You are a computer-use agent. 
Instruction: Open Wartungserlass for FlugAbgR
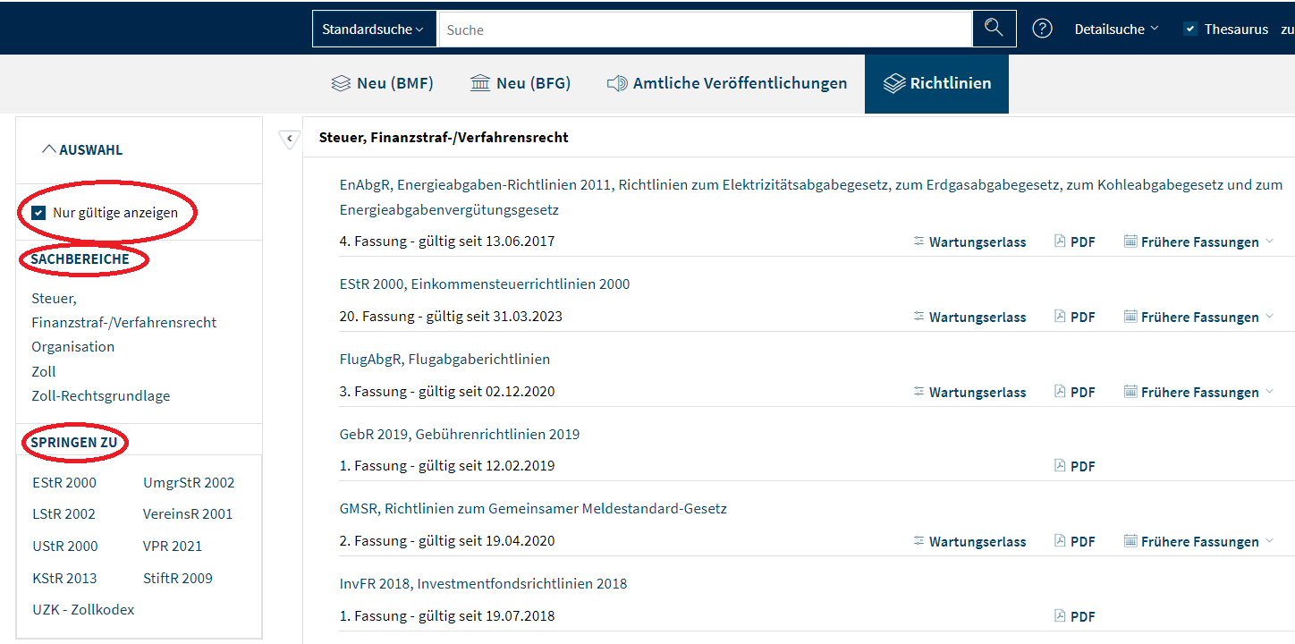click(969, 392)
